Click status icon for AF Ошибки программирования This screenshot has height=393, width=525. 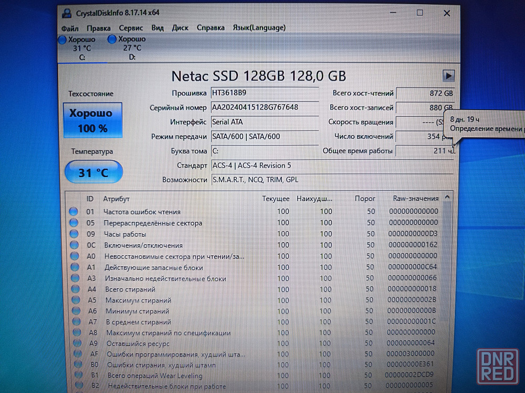point(78,354)
